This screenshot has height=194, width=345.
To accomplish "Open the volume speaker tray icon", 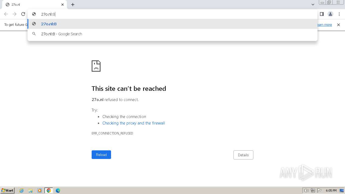I will (x=306, y=190).
